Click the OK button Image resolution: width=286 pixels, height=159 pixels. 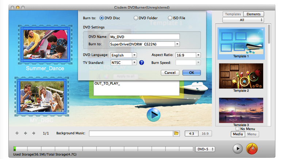[x=191, y=73]
